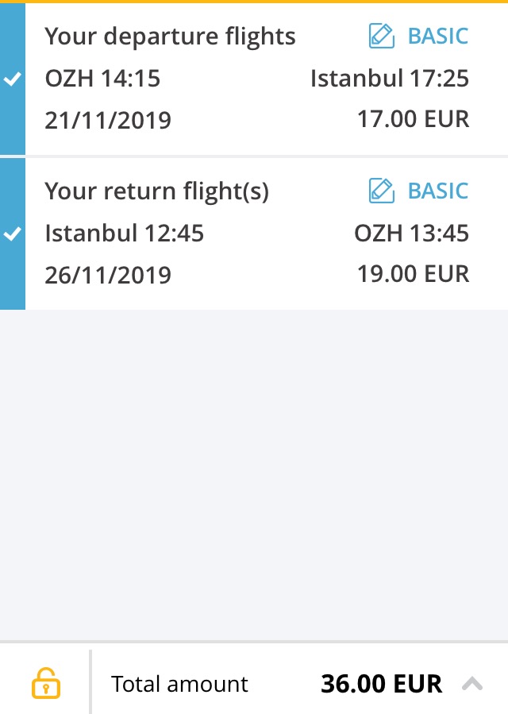Image resolution: width=508 pixels, height=714 pixels.
Task: Click the OZH 13:45 return arrival time
Action: [x=412, y=233]
